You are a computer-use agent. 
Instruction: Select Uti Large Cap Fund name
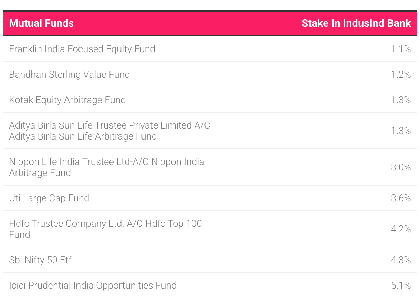(49, 198)
